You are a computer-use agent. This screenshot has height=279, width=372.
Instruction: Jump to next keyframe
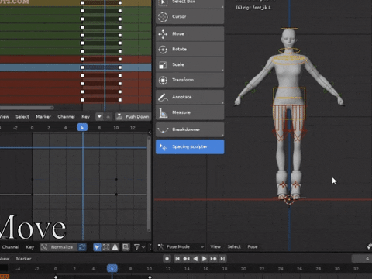[x=213, y=259]
